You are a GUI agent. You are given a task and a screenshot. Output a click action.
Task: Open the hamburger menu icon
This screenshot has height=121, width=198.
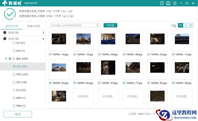(175, 3)
